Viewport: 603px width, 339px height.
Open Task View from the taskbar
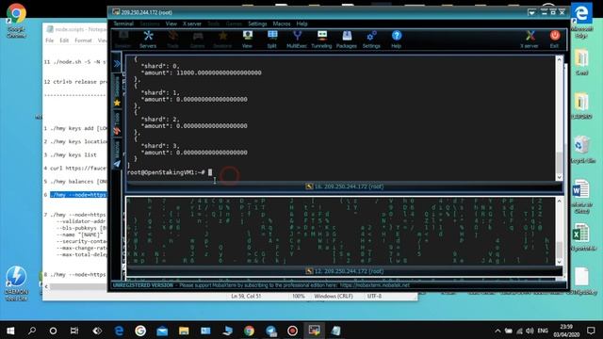[x=74, y=331]
